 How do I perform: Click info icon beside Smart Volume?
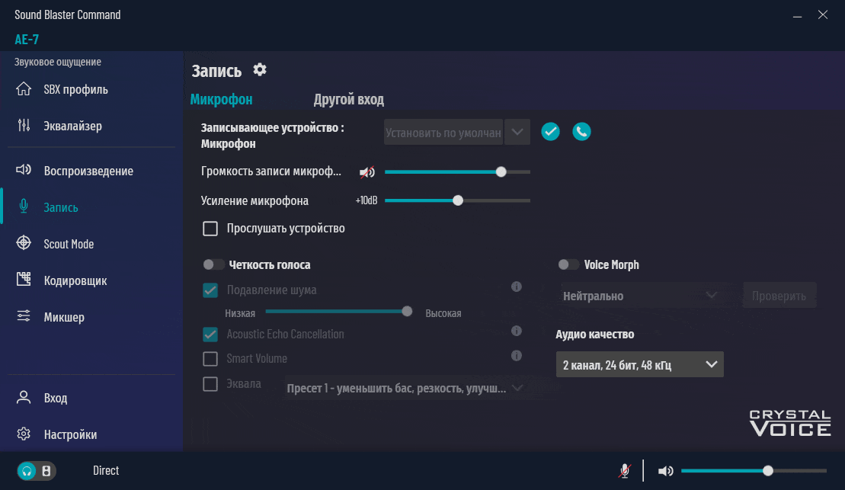(x=516, y=356)
